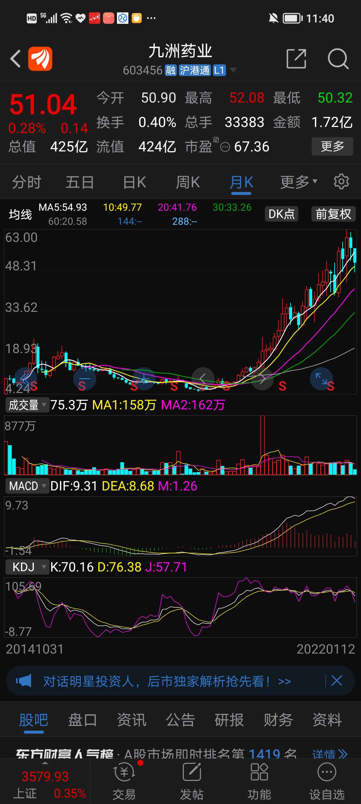Switch to the 盘口 tab
Screen dimensions: 361x804
(83, 720)
